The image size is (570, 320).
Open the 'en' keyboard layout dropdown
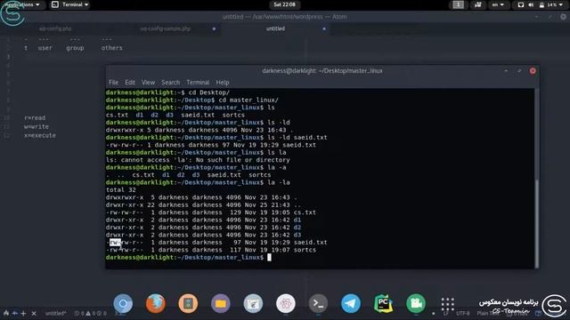(498, 4)
